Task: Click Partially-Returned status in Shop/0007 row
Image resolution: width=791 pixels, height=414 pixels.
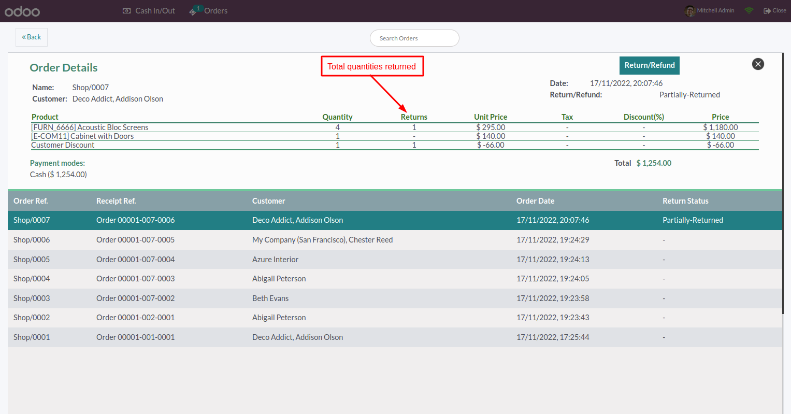Action: pos(693,220)
